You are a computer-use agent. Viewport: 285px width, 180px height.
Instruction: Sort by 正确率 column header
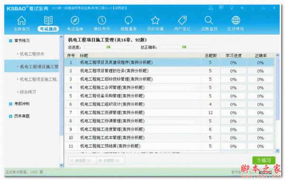point(260,56)
